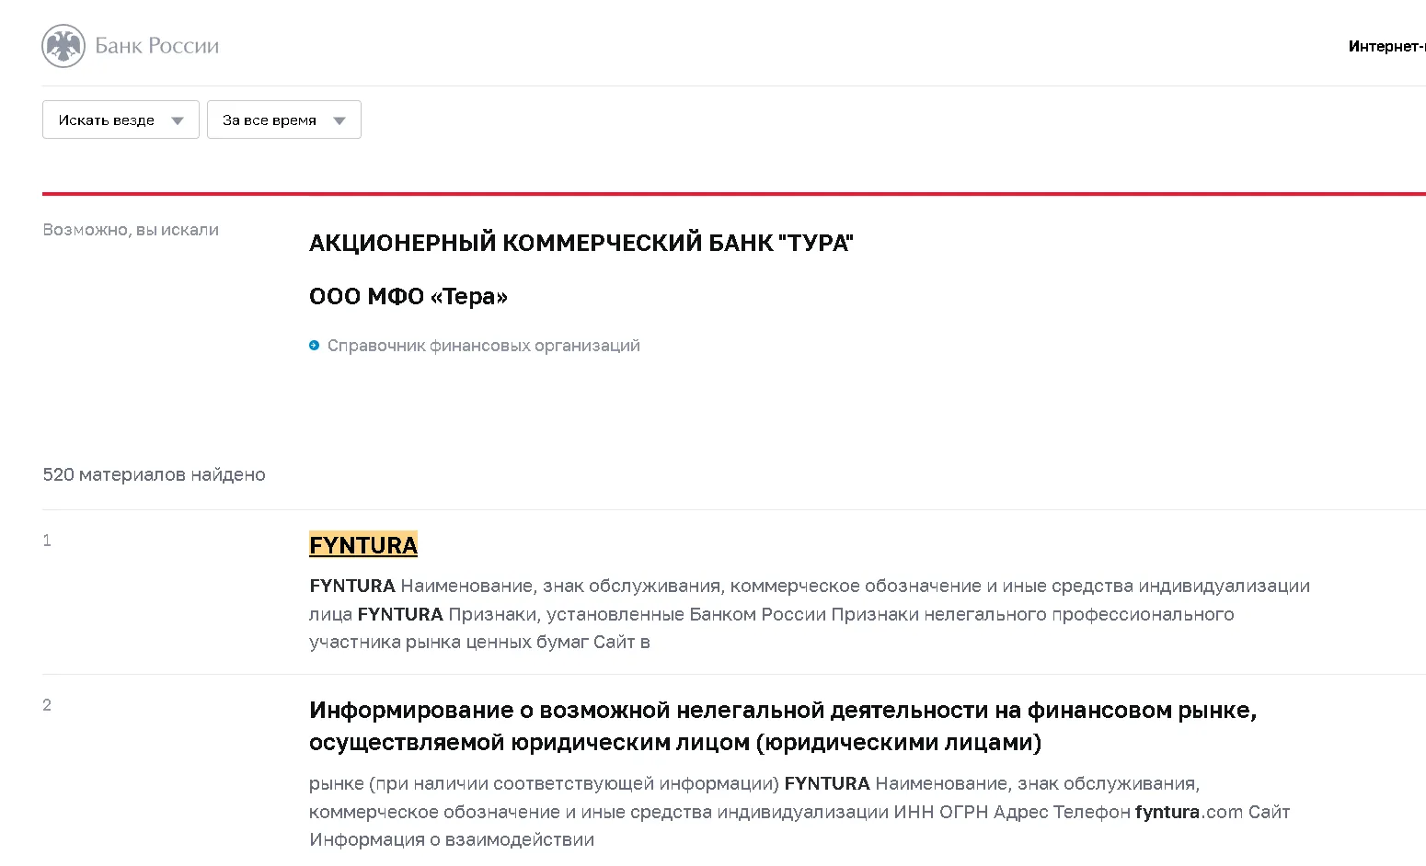Open suggestion АКЦИОНЕРНЫЙ КОММЕРЧЕСКИЙ БАНК "ТУРА"
Viewport: 1426px width, 866px height.
581,243
